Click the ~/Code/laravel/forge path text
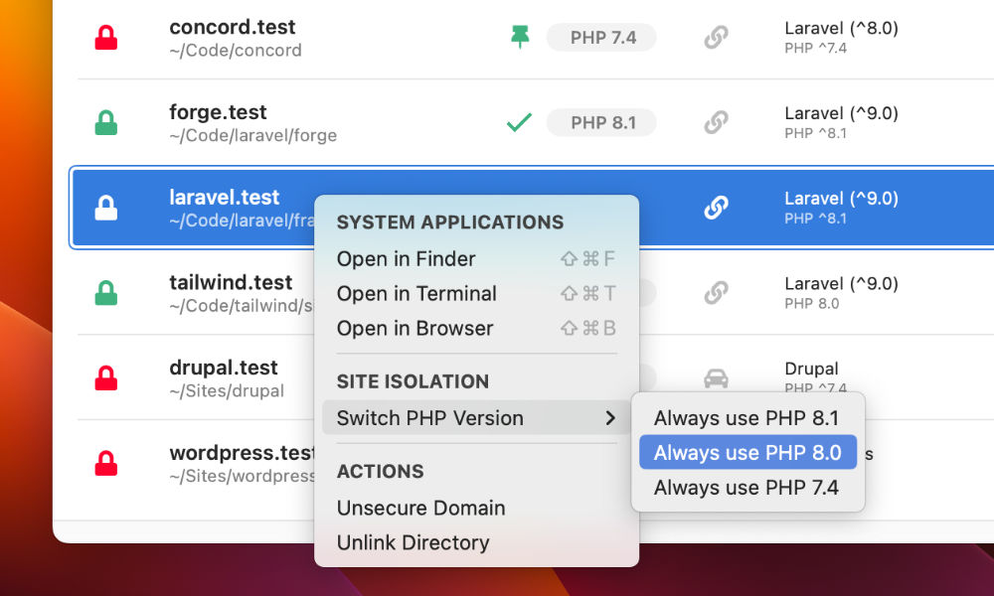Image resolution: width=994 pixels, height=596 pixels. coord(252,135)
